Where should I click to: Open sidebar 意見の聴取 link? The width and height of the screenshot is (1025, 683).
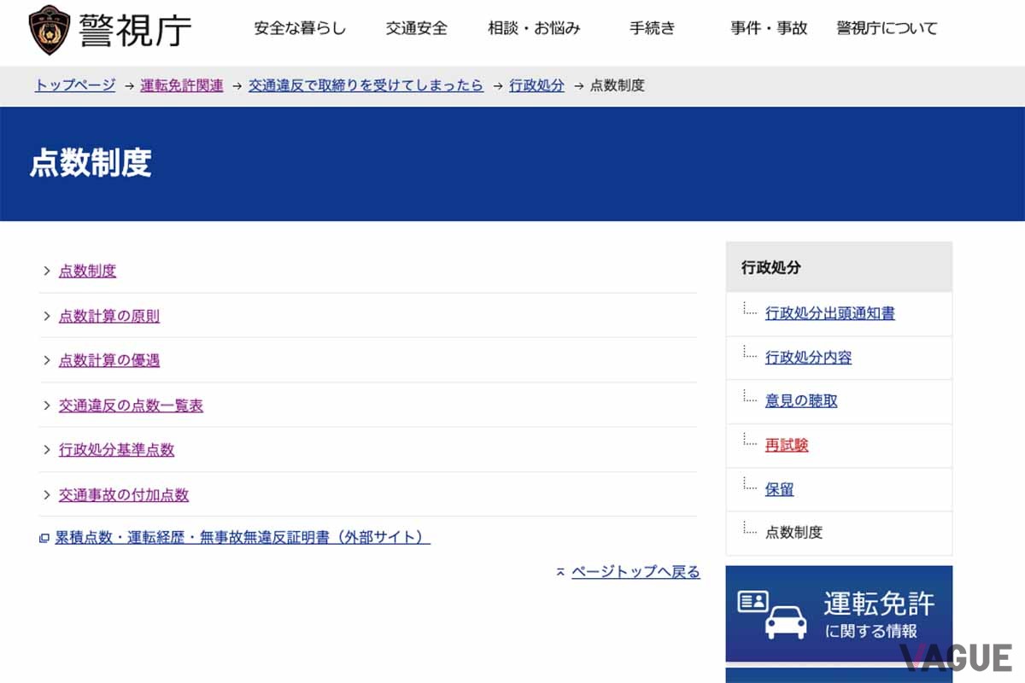coord(801,400)
